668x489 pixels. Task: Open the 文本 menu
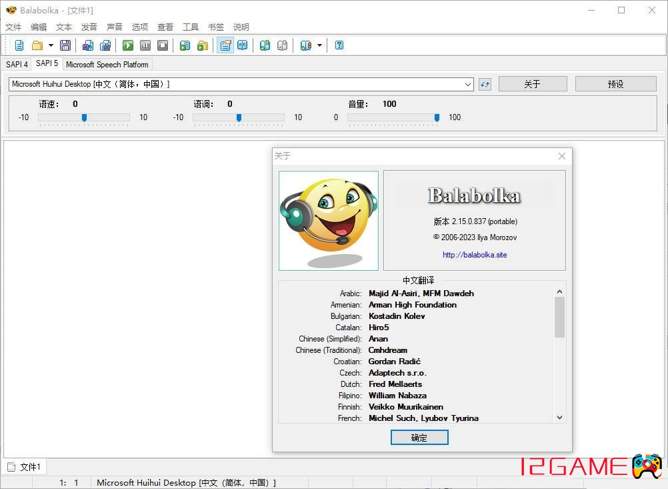(x=64, y=27)
